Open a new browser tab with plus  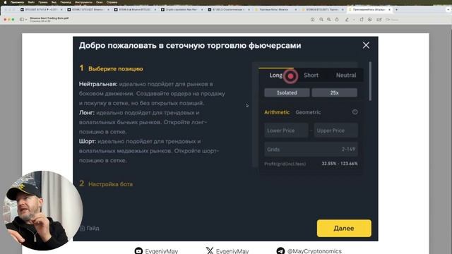click(397, 9)
